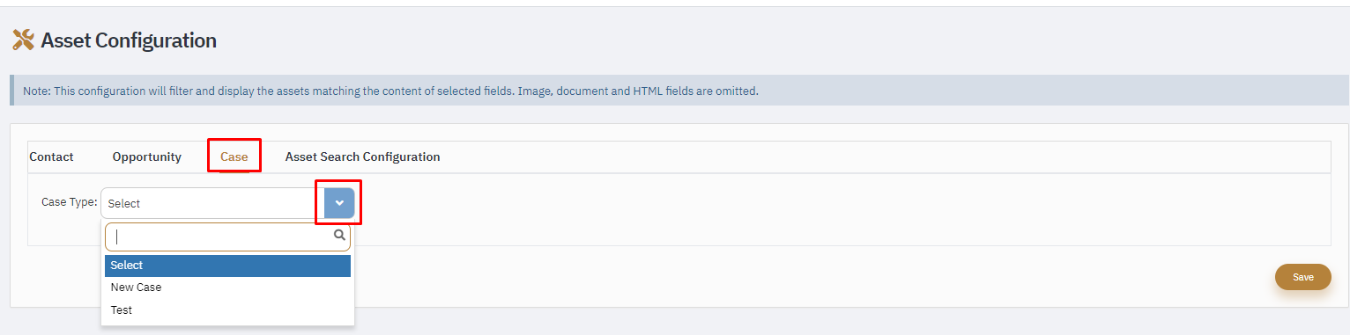This screenshot has width=1350, height=335.
Task: Select the Case tab
Action: click(234, 157)
